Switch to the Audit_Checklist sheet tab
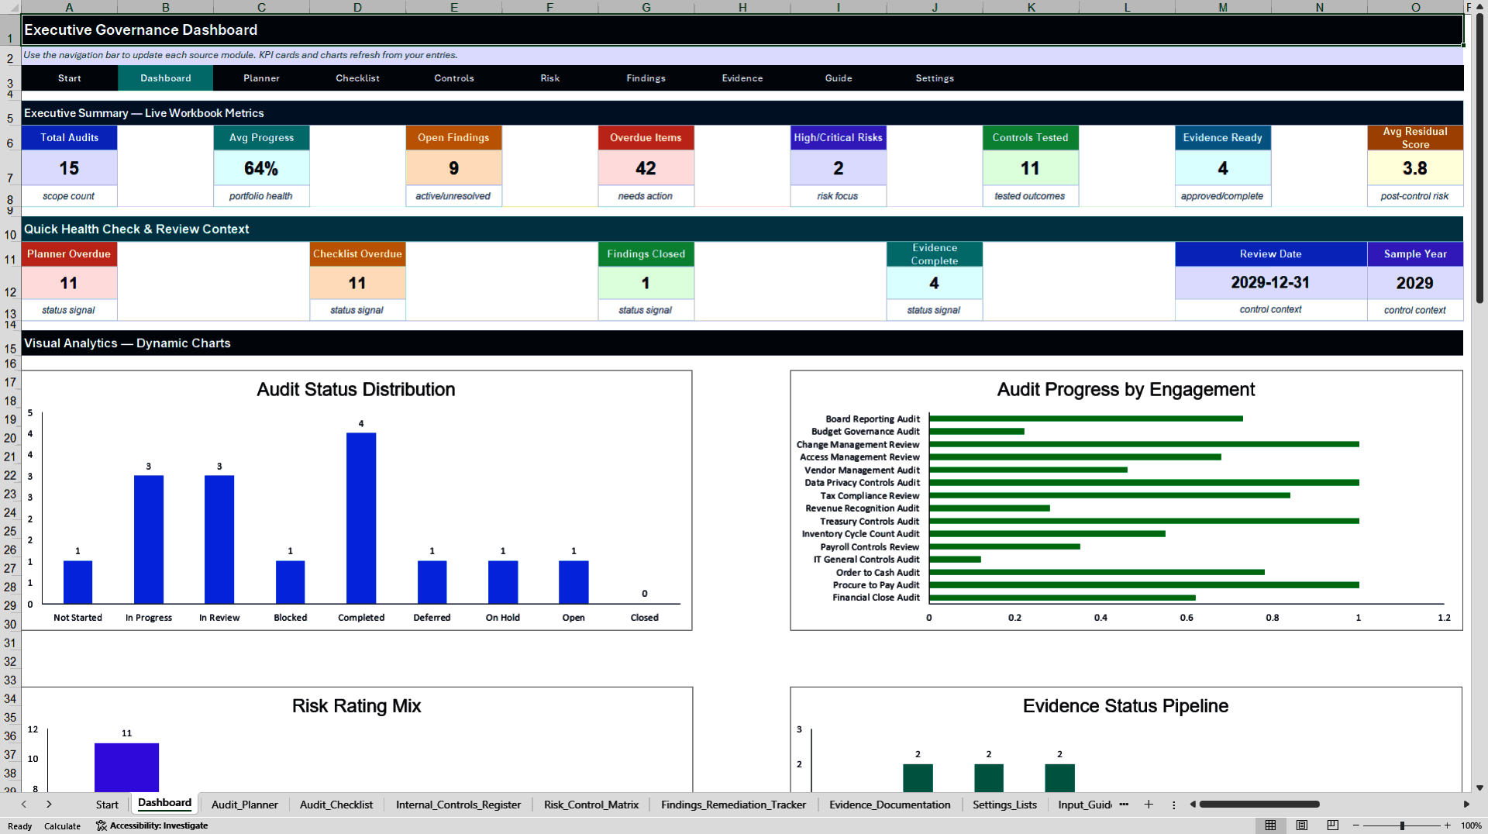This screenshot has width=1488, height=834. pos(336,805)
